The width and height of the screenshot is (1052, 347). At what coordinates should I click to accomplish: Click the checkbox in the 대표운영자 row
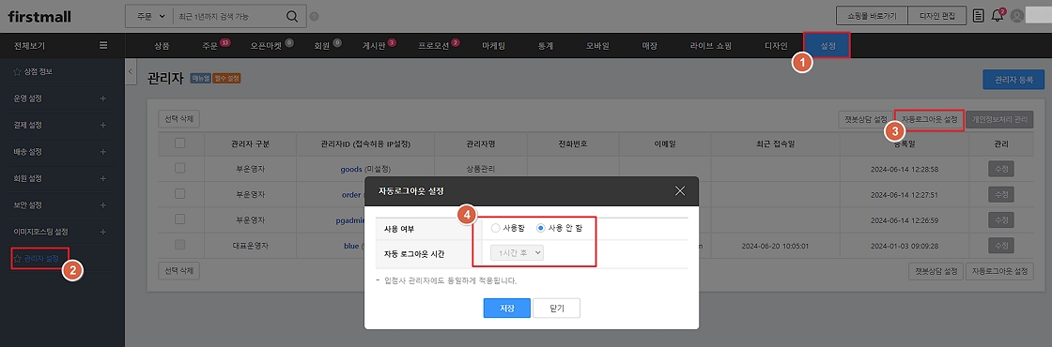pyautogui.click(x=179, y=245)
